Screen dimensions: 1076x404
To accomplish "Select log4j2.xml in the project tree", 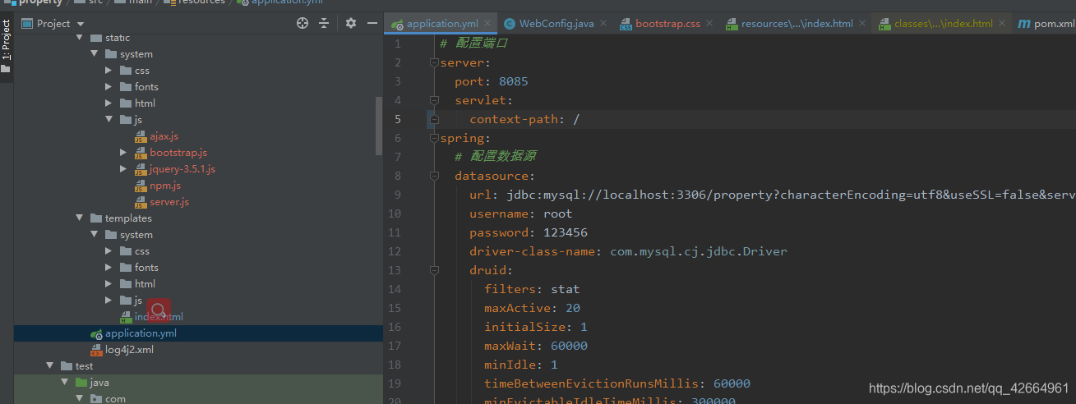I will coord(129,350).
